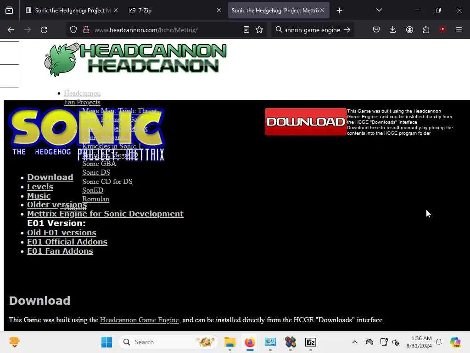Click the site security padlock icon
470x353 pixels.
(x=86, y=30)
